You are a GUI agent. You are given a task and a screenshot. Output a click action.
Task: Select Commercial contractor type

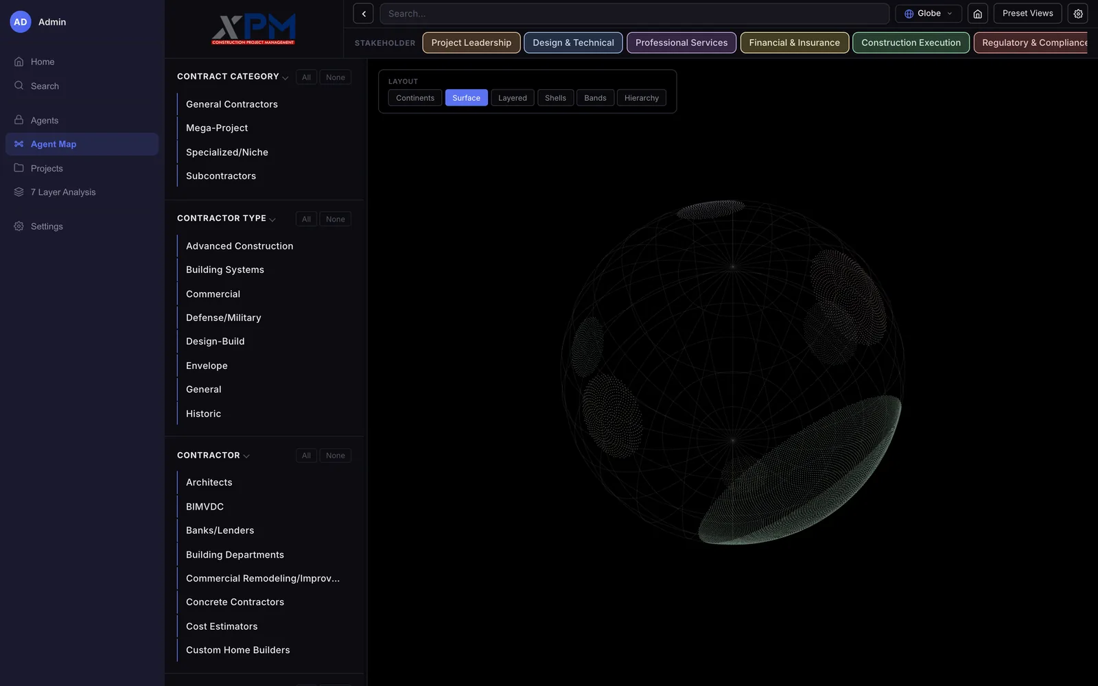click(x=264, y=294)
